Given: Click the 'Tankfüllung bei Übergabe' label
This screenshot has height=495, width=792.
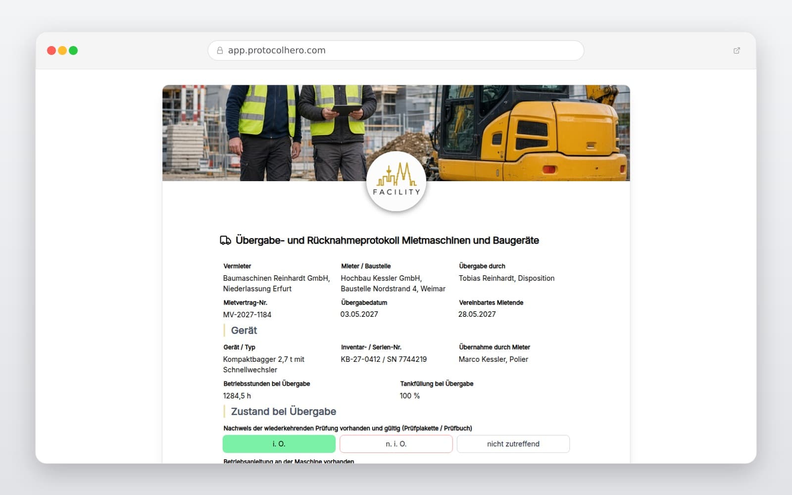Looking at the screenshot, I should [x=437, y=384].
